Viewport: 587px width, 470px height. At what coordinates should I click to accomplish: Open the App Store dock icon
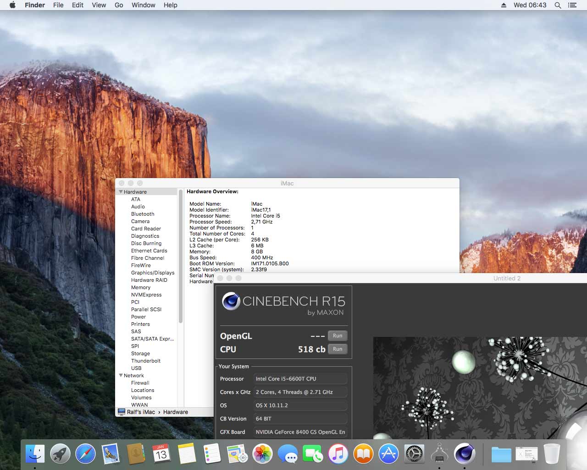388,453
